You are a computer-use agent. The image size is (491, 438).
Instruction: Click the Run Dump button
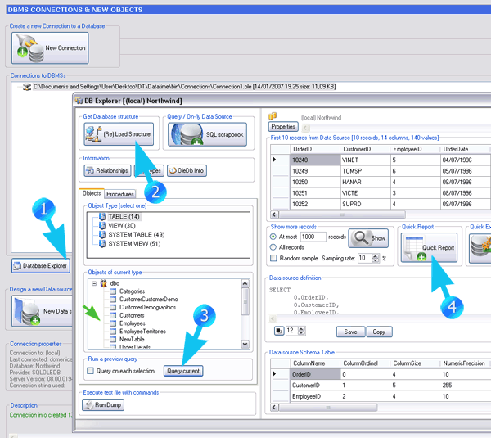(103, 404)
